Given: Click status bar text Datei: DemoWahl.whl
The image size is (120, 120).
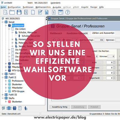Looking at the screenshot, I should tap(11, 114).
